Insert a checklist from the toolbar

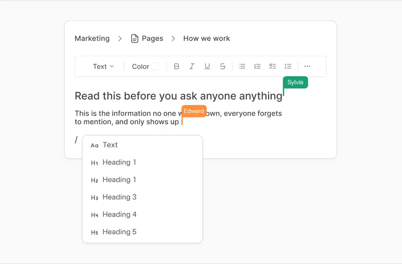coord(273,66)
